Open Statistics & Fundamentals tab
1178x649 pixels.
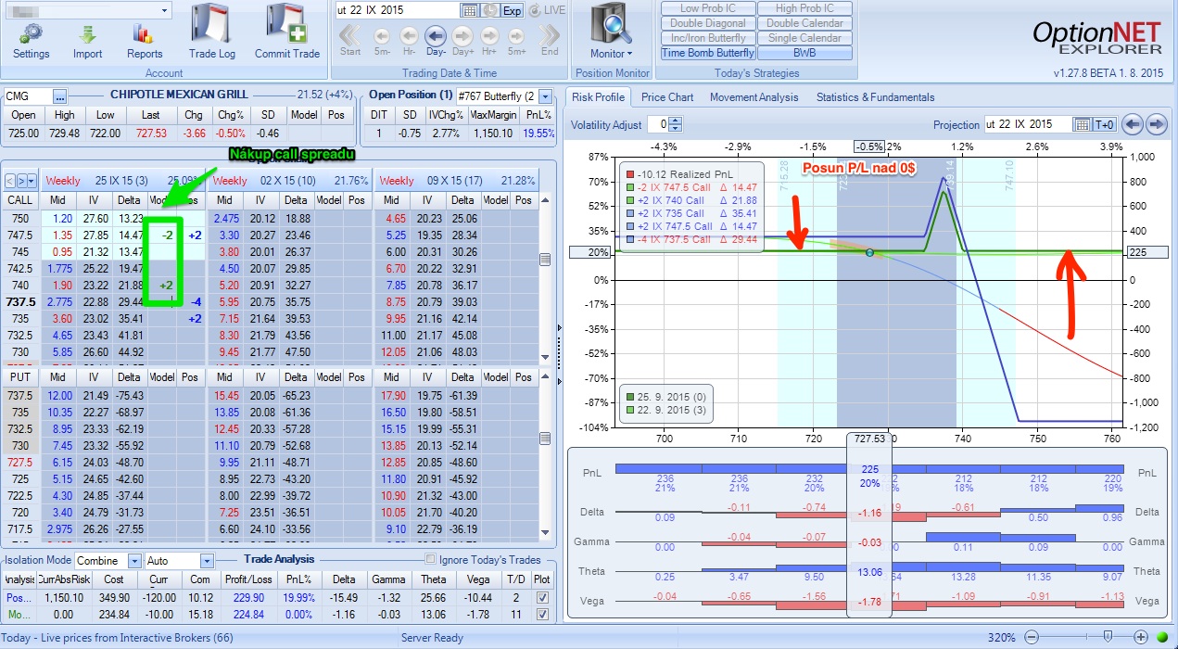875,96
